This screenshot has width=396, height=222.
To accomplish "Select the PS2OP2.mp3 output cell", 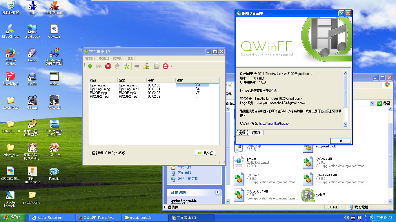I will (x=128, y=97).
